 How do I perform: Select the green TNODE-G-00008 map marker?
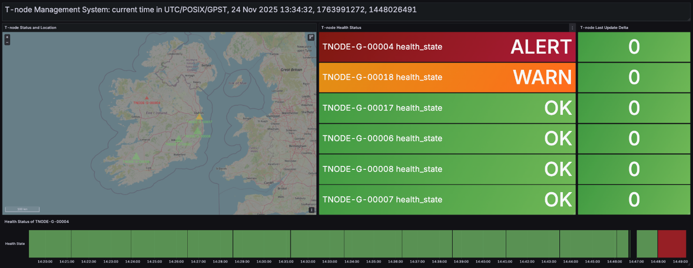tap(197, 131)
